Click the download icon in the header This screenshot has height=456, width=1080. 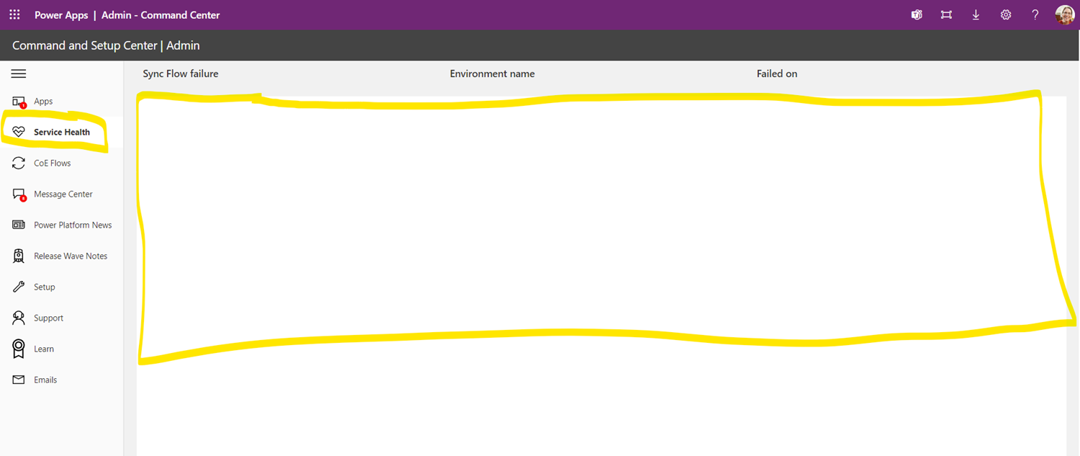(x=976, y=14)
